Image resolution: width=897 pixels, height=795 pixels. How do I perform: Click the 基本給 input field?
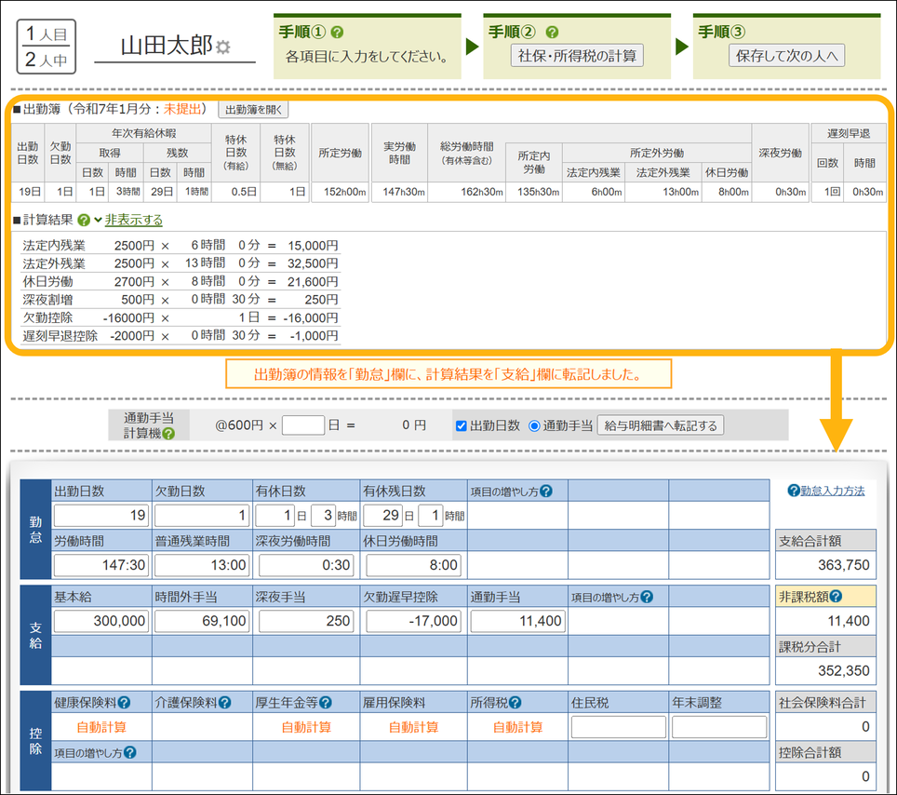[101, 620]
